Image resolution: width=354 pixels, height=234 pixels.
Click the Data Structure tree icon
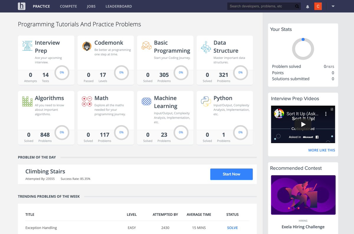pyautogui.click(x=206, y=47)
